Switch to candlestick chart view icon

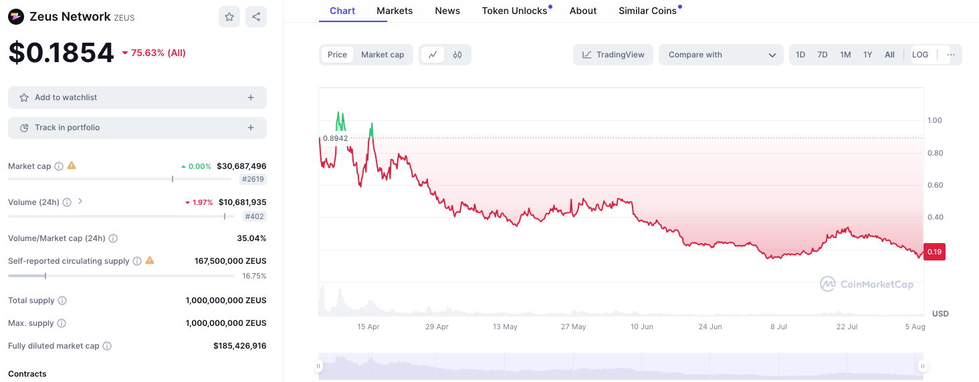tap(457, 55)
